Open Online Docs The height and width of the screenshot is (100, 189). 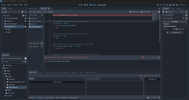134,12
